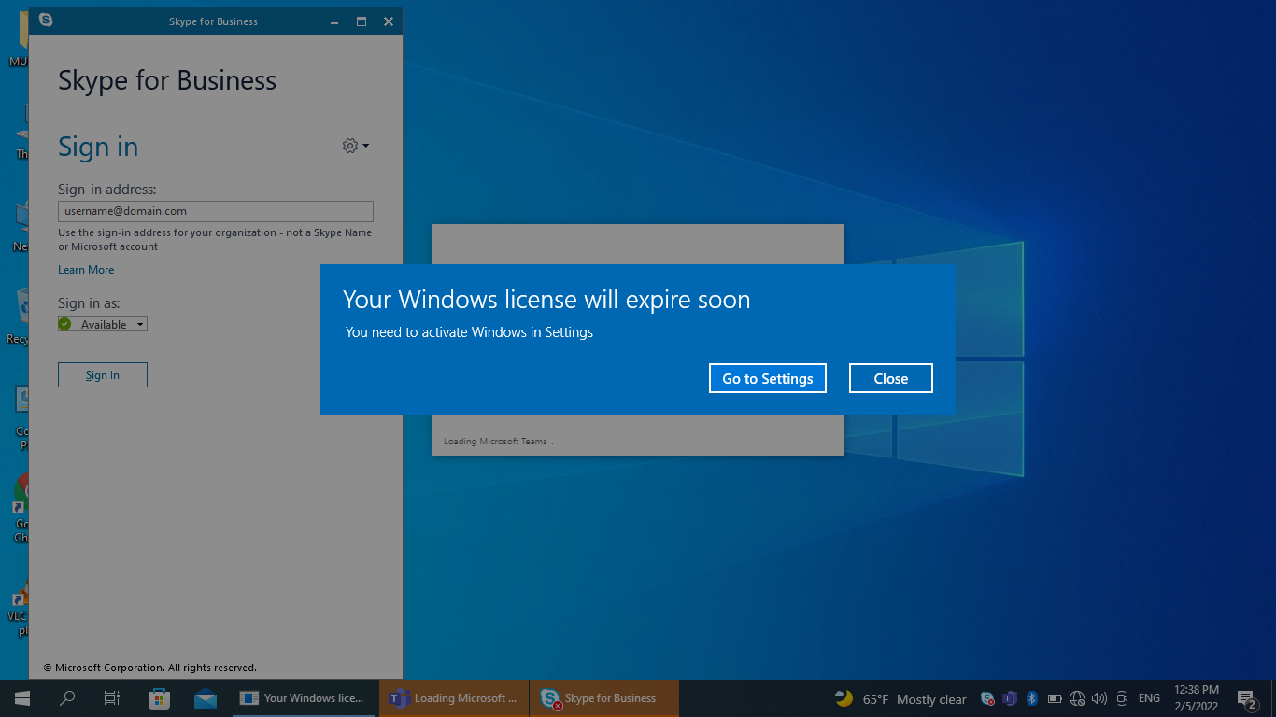Click Go to Settings in license dialog
The image size is (1276, 717).
[x=768, y=378]
